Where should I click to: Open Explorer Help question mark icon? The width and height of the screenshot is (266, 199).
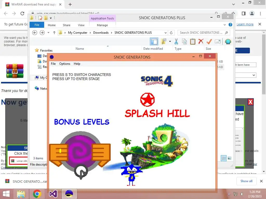[x=230, y=25]
